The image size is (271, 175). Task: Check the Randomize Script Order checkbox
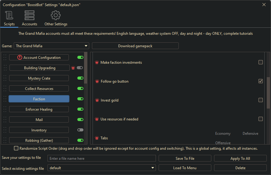16,148
